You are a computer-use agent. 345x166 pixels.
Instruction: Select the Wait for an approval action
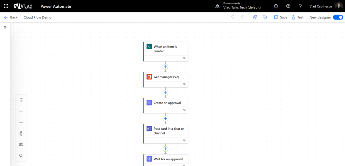165,160
